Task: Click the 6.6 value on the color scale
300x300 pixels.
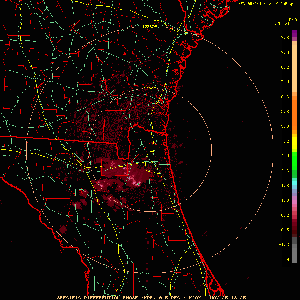Action: click(285, 97)
